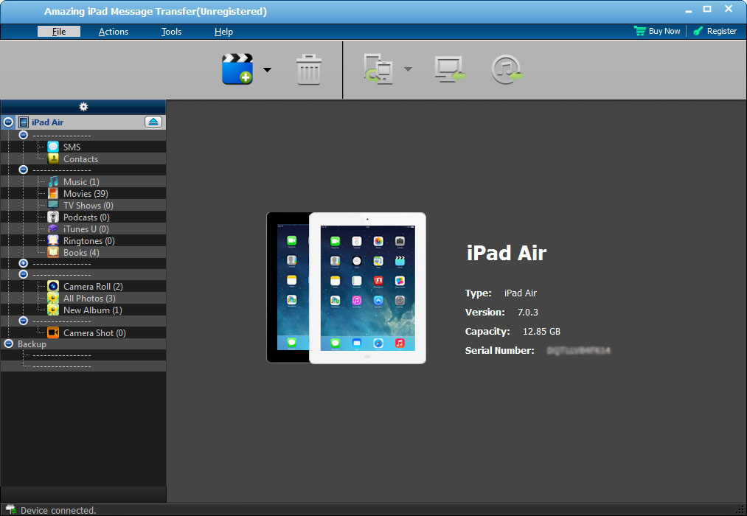Collapse the iPad Air tree node

click(x=8, y=122)
